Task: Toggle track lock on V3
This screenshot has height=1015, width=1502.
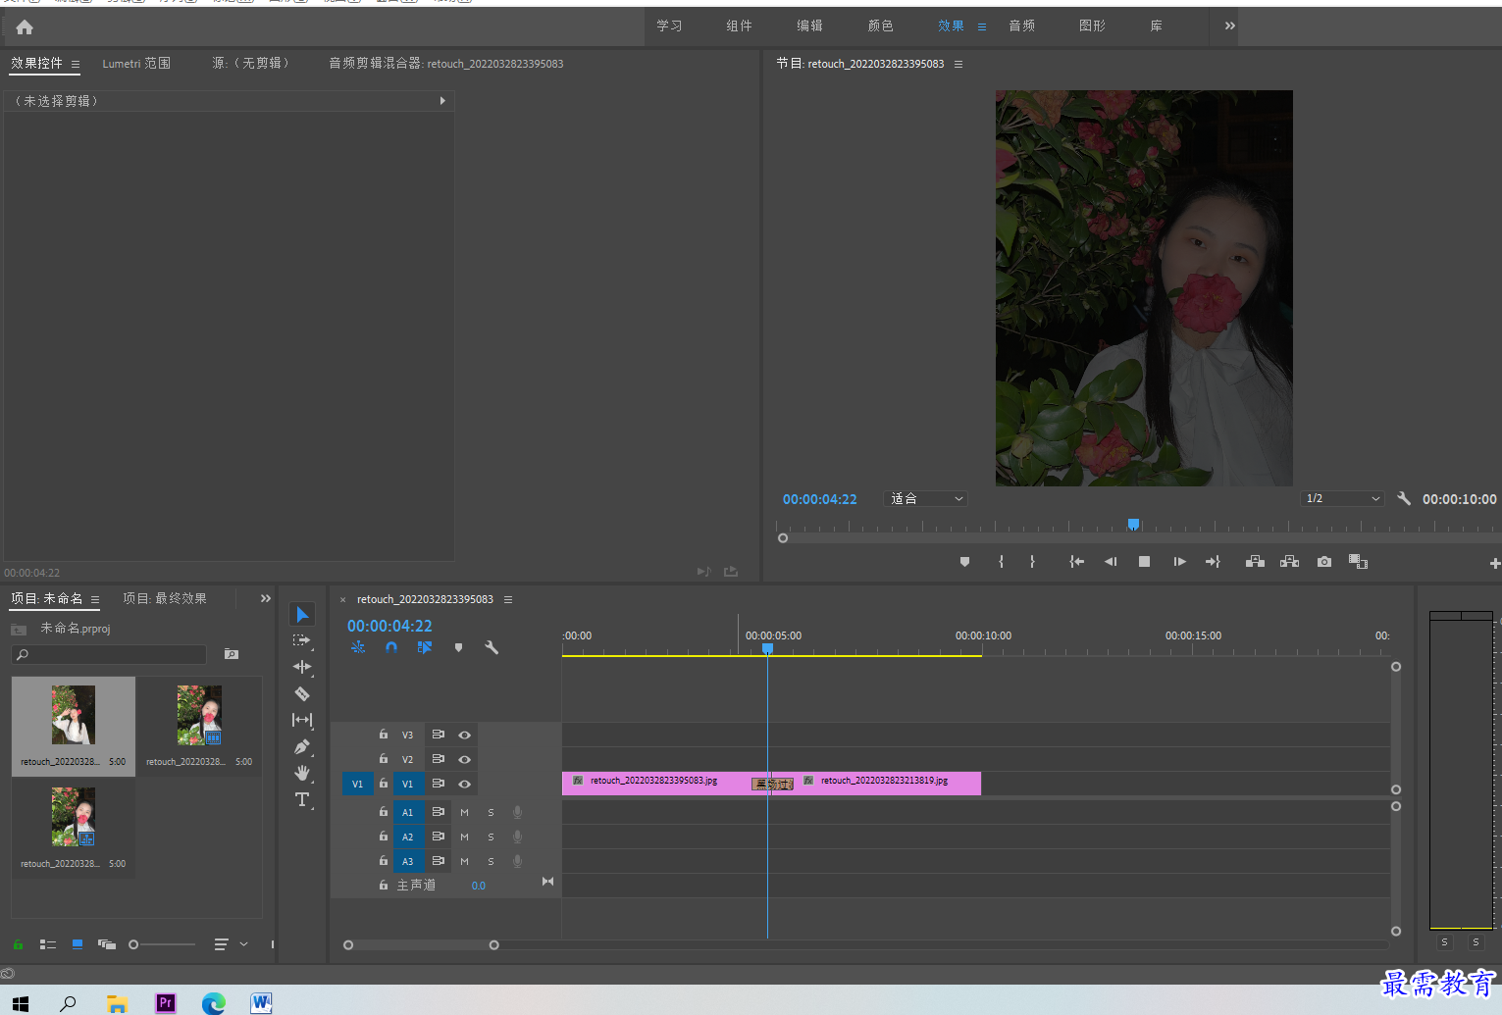Action: pos(384,734)
